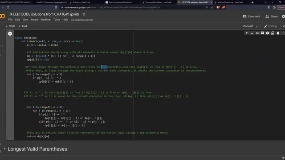This screenshot has width=285, height=160.
Task: Click the 'def isMatch' definition line
Action: click(x=52, y=41)
